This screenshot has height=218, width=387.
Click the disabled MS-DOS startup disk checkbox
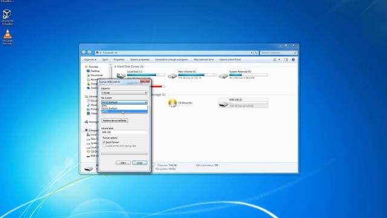click(x=104, y=146)
